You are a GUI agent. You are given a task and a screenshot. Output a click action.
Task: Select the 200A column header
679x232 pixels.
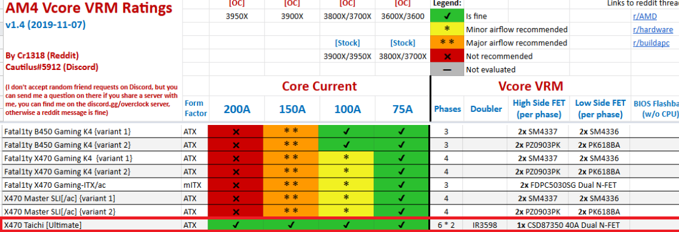point(237,109)
